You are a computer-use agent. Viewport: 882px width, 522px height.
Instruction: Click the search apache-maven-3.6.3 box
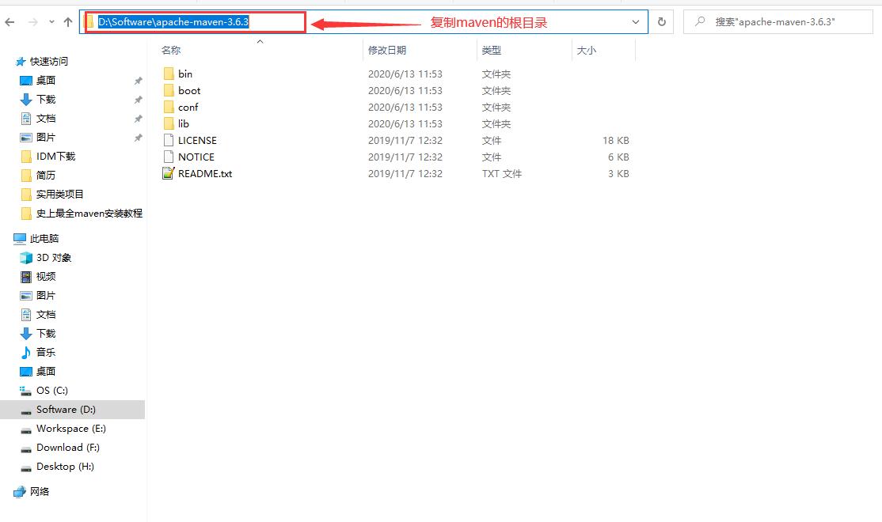[x=778, y=22]
